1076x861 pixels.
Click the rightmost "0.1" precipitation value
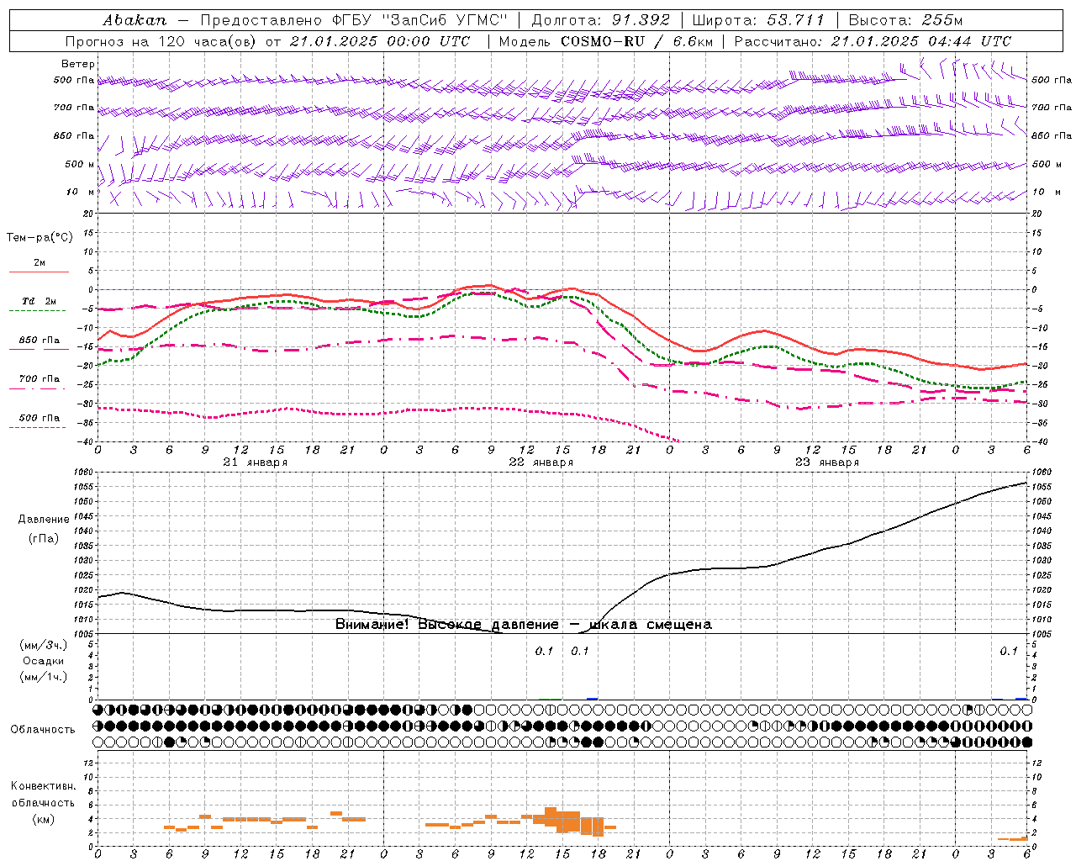click(1008, 652)
